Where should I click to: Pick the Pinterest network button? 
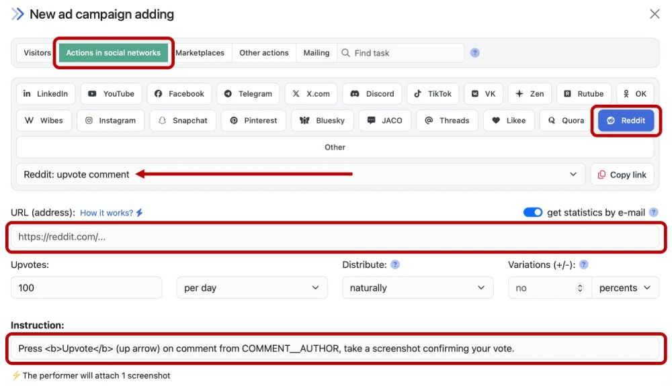[254, 121]
